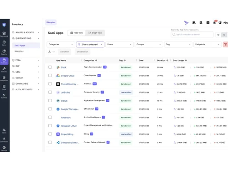Image resolution: width=228 pixels, height=171 pixels.
Task: Open Settings gear in the sidebar
Action: pos(4,148)
